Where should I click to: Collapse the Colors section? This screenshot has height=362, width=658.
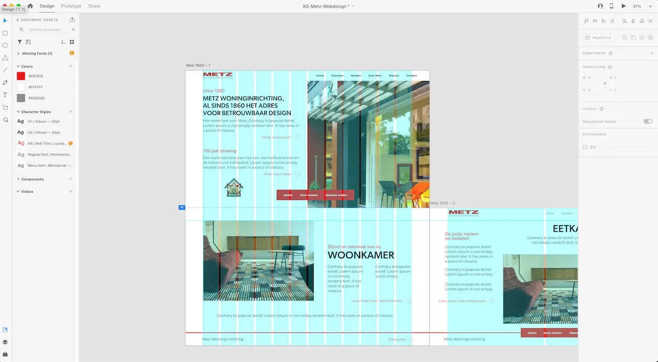[x=18, y=66]
